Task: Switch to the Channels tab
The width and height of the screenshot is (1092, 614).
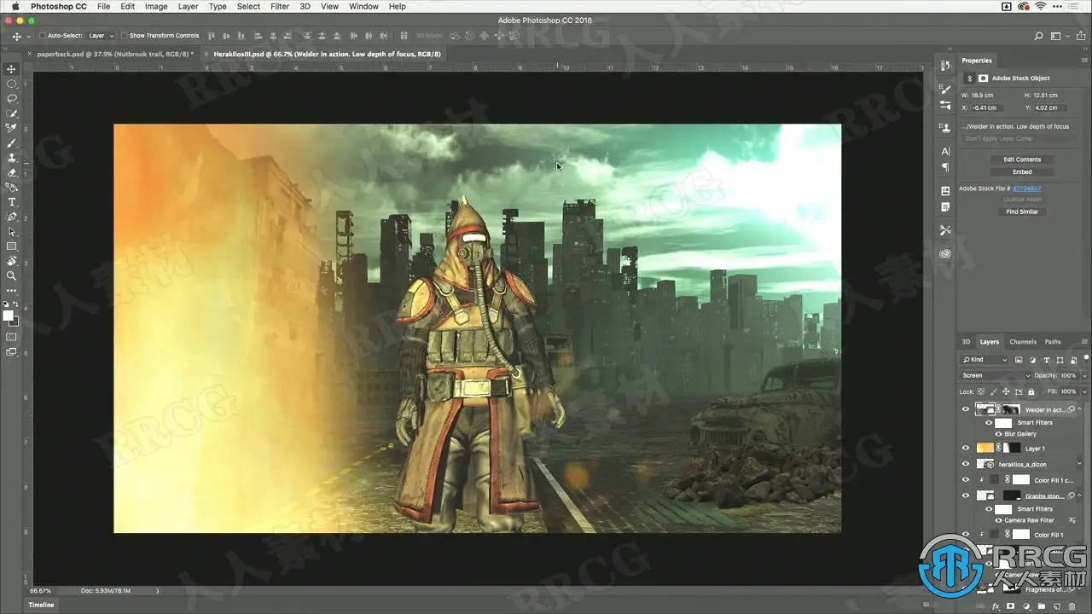Action: 1023,342
